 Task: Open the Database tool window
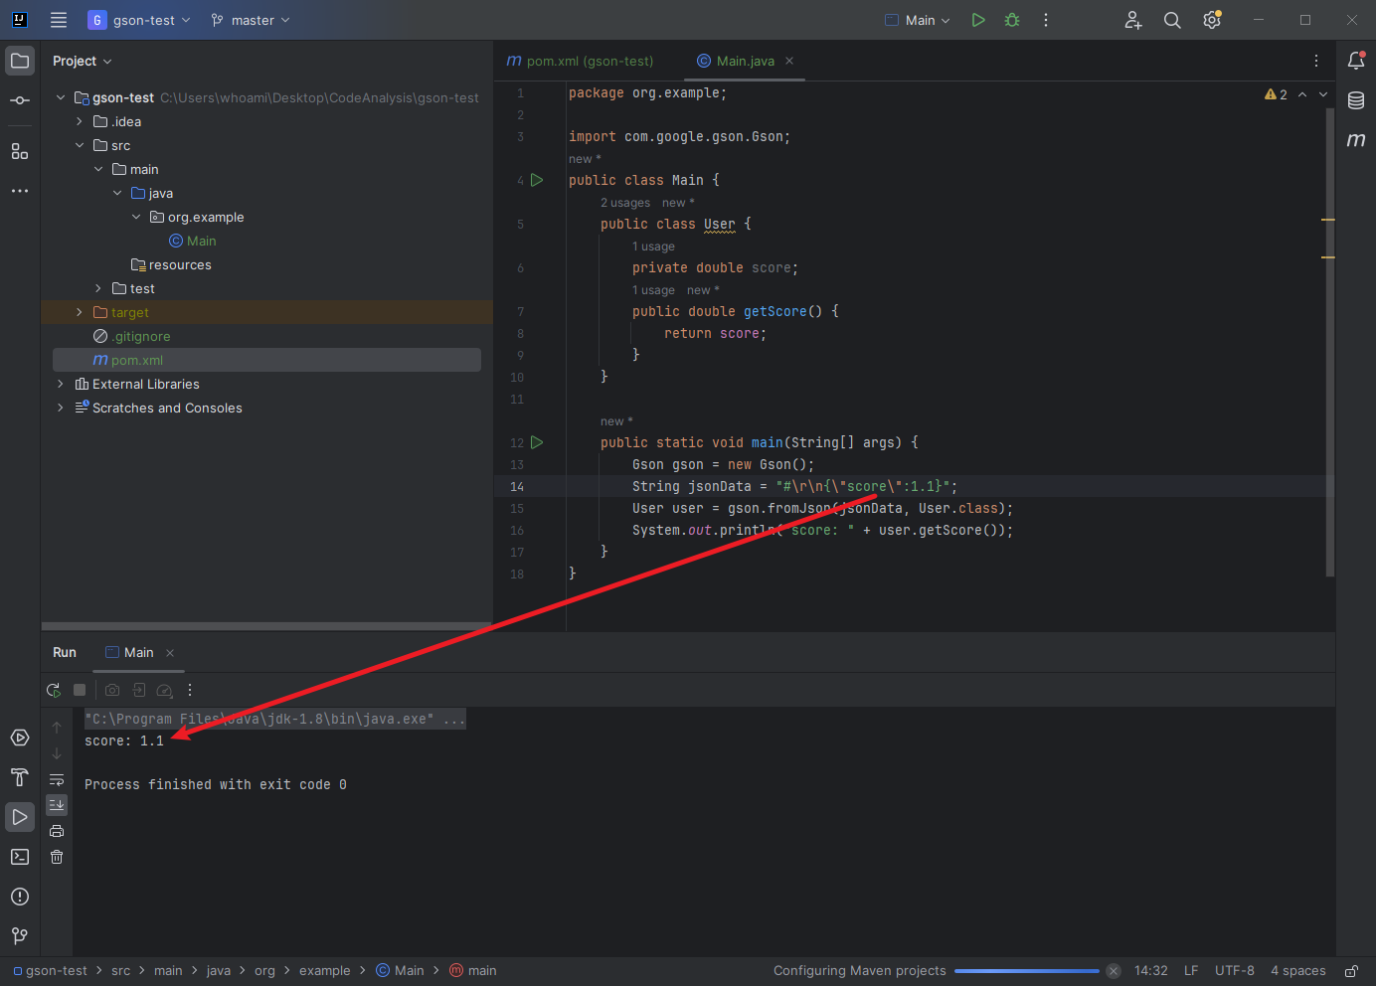click(1356, 100)
